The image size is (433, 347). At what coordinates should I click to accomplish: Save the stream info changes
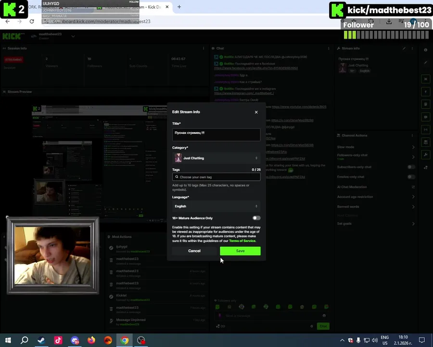click(240, 251)
